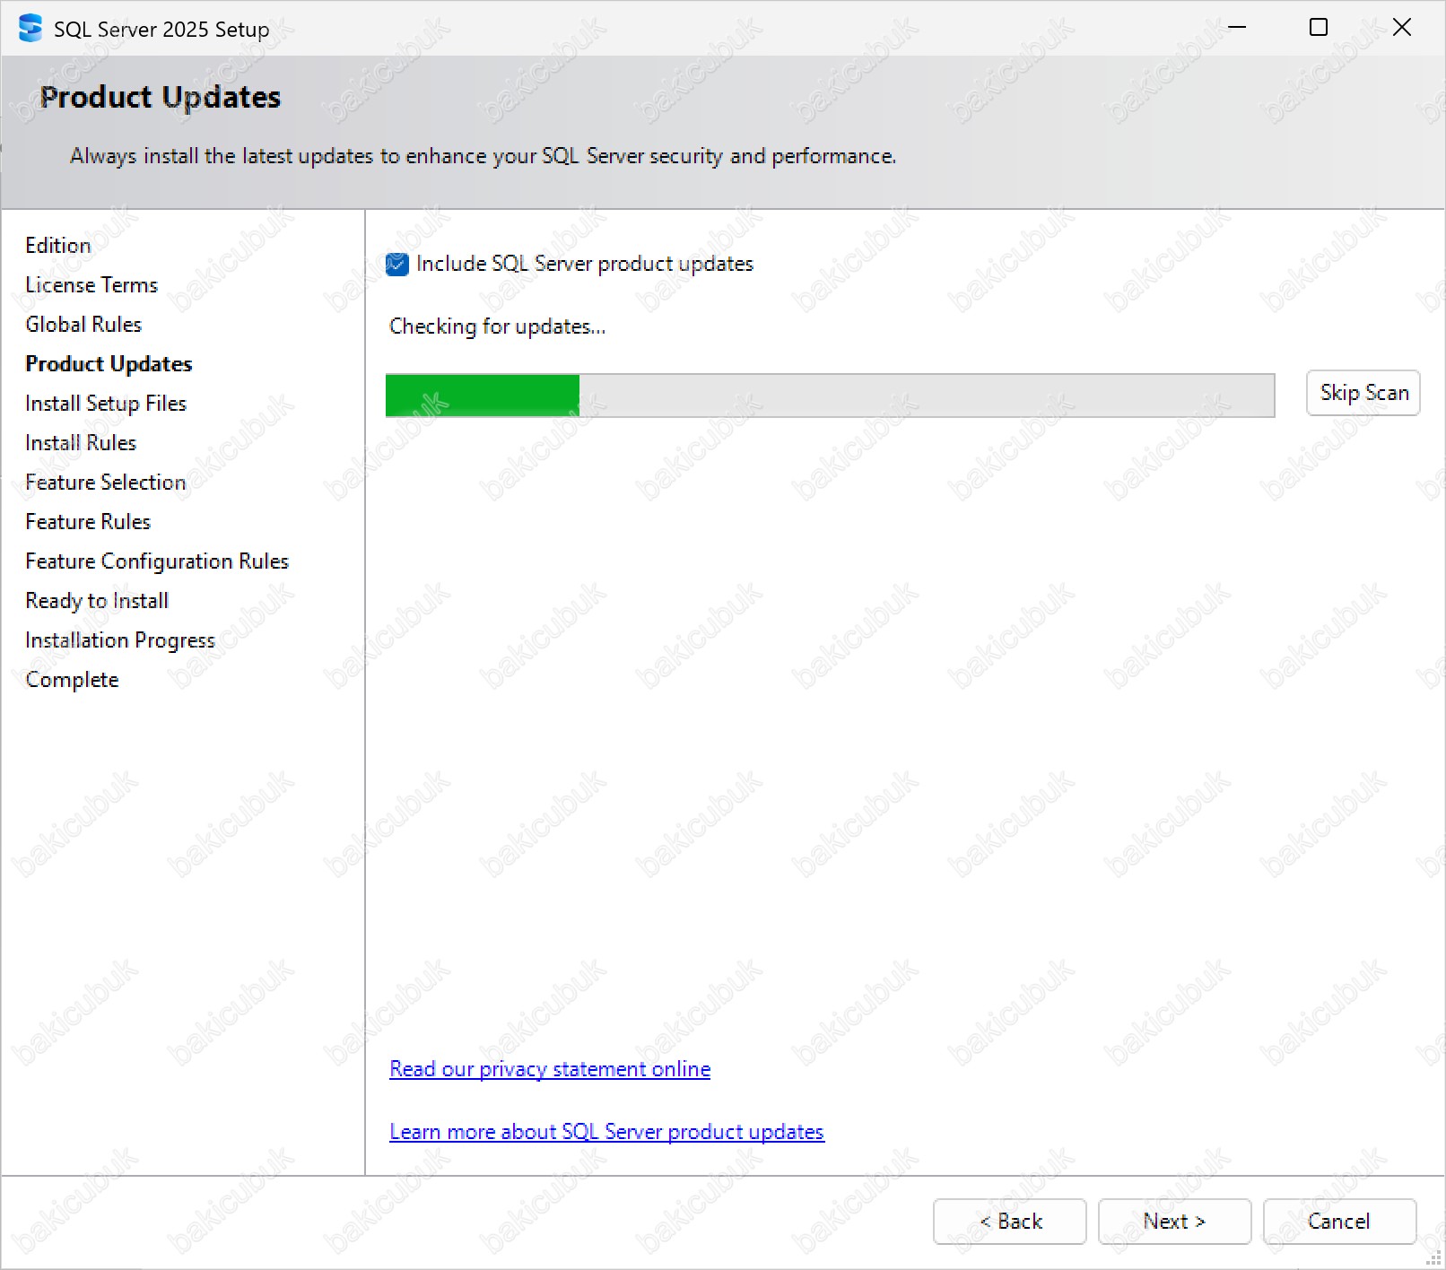Viewport: 1446px width, 1270px height.
Task: Click the SQL Server 2025 Setup title text
Action: pos(161,30)
